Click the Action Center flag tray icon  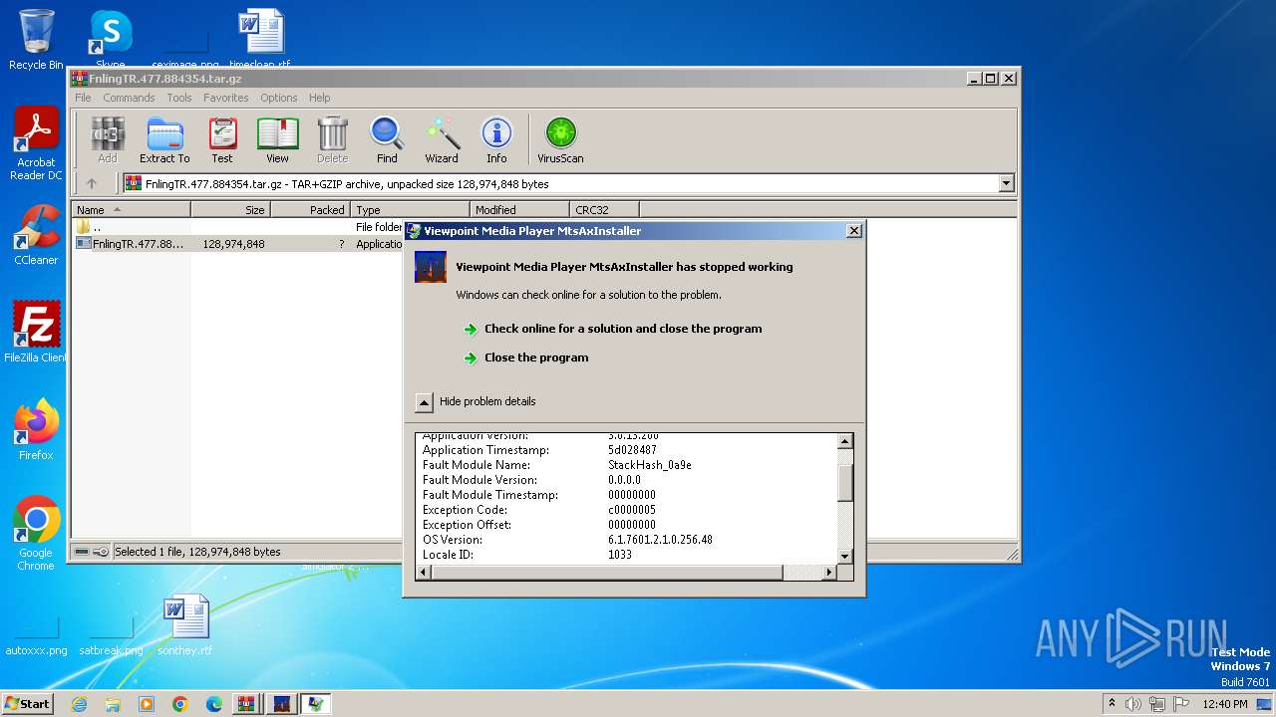click(1179, 704)
